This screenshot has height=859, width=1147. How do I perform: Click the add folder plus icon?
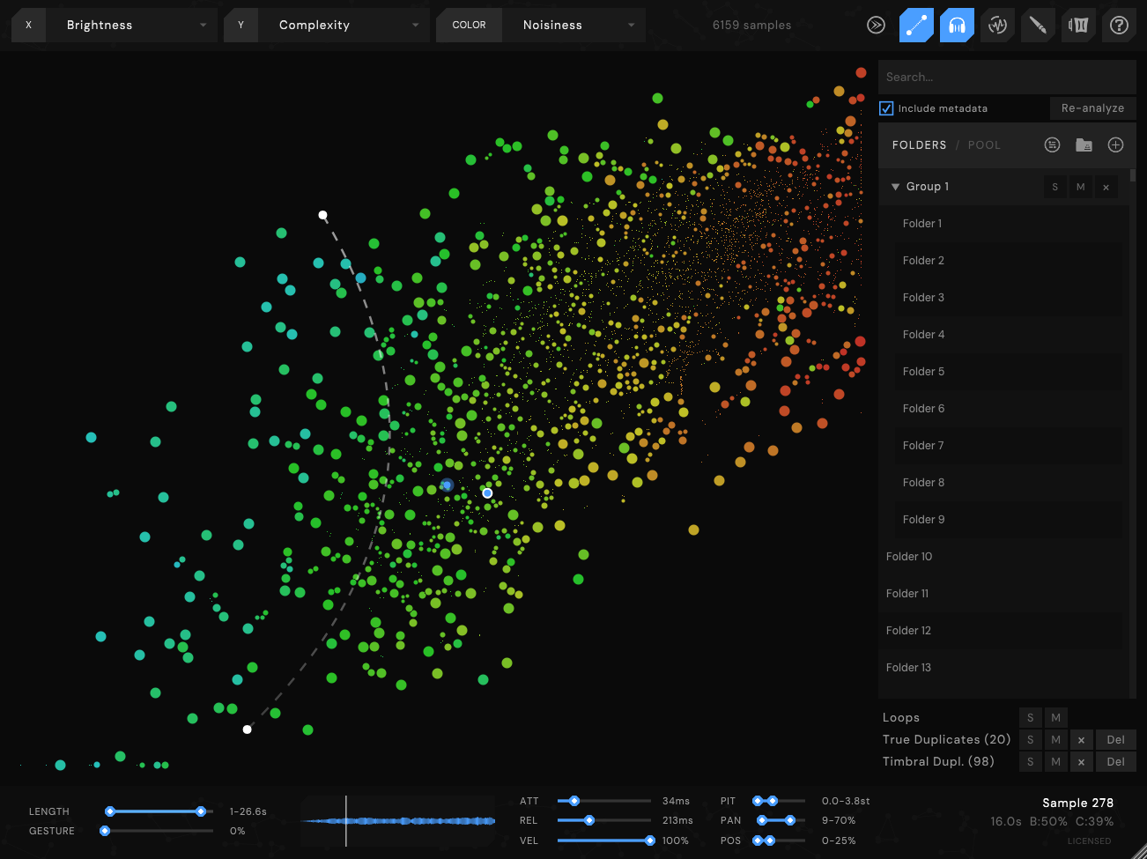1115,145
